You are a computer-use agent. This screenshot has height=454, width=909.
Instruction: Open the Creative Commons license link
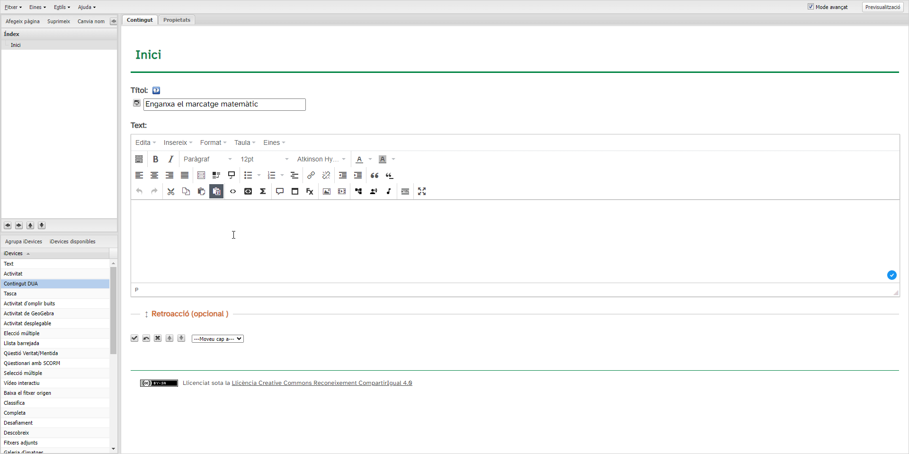(321, 383)
